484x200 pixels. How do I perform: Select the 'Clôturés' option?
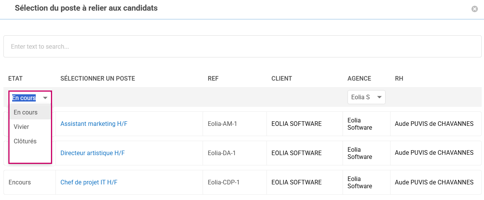(25, 141)
